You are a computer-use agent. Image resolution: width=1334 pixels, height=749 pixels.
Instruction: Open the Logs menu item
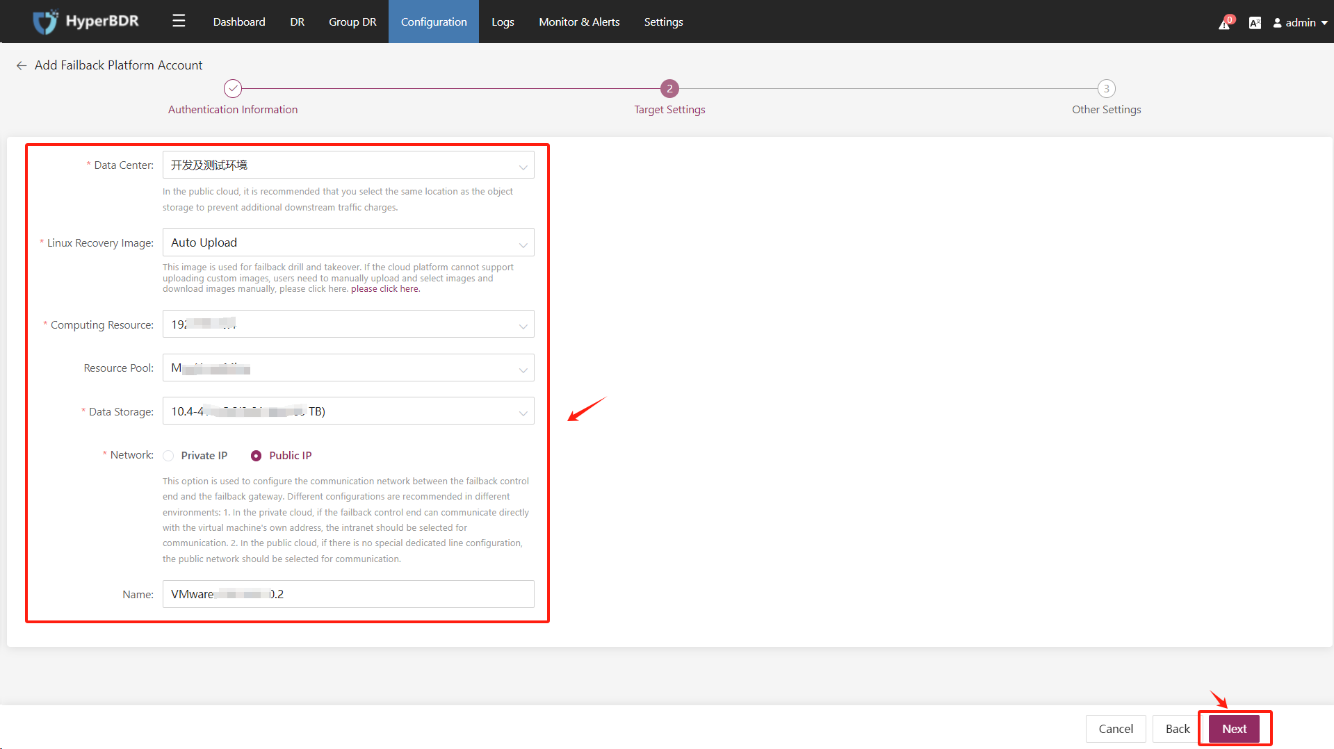click(503, 22)
